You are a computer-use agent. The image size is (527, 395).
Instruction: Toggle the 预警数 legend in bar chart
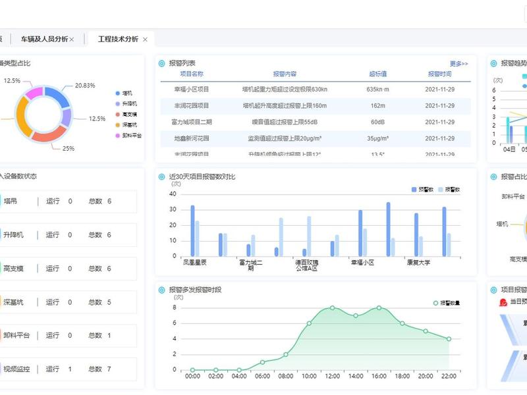coord(422,190)
